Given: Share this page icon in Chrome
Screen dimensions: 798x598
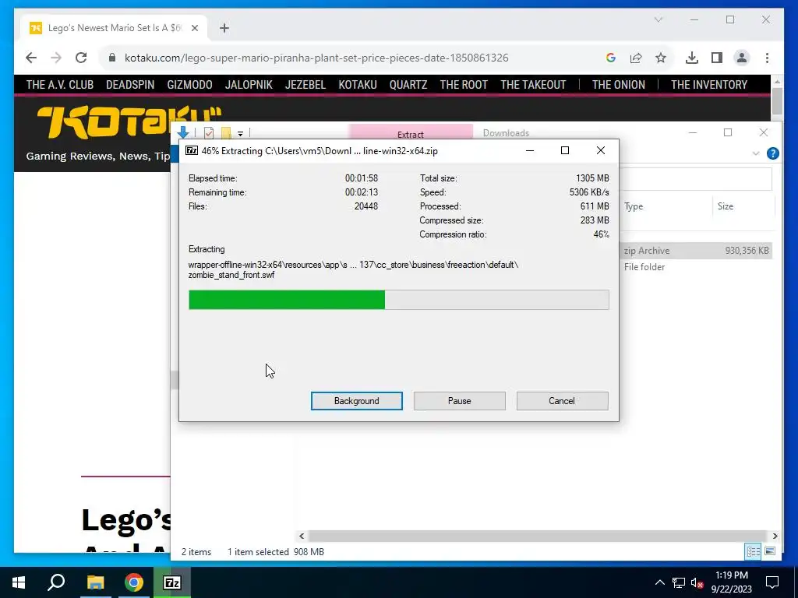Looking at the screenshot, I should click(x=636, y=58).
